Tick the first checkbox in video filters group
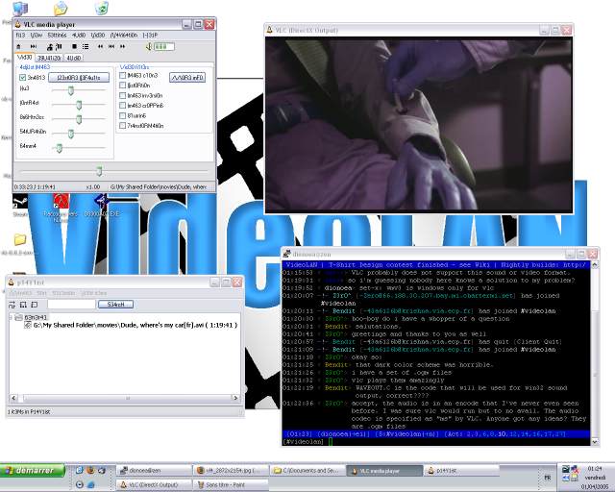 [122, 75]
